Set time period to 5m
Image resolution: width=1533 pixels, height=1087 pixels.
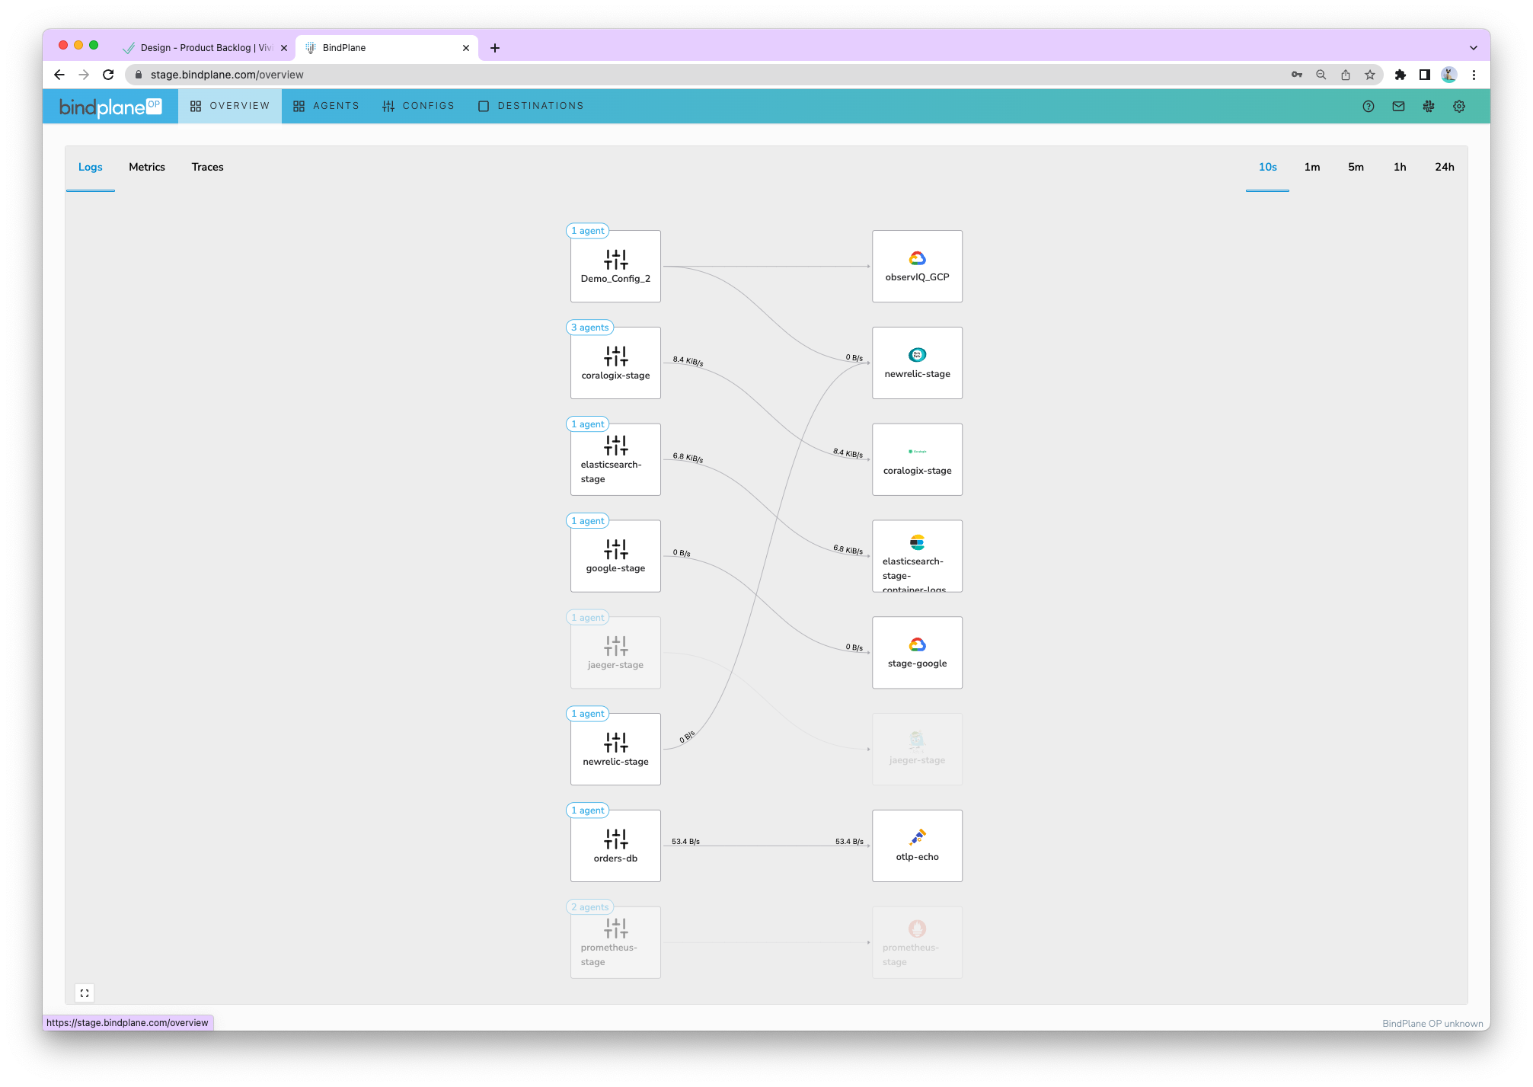tap(1356, 167)
